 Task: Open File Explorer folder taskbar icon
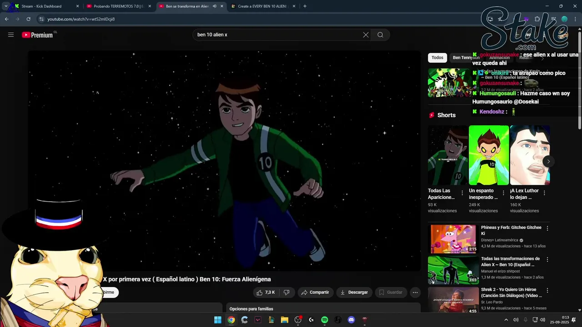click(x=285, y=320)
